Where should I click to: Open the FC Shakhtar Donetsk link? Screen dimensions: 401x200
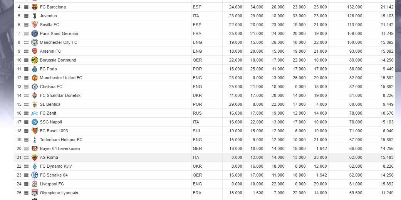pyautogui.click(x=60, y=95)
